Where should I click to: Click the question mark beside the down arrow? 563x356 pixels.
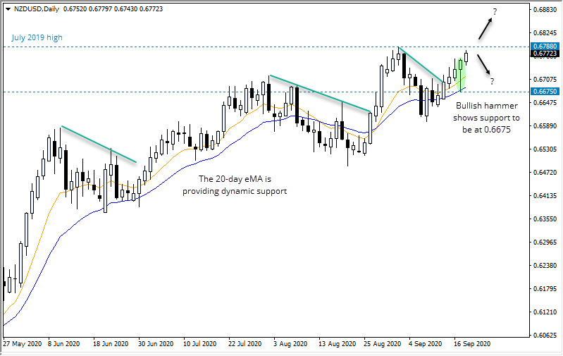tap(491, 80)
